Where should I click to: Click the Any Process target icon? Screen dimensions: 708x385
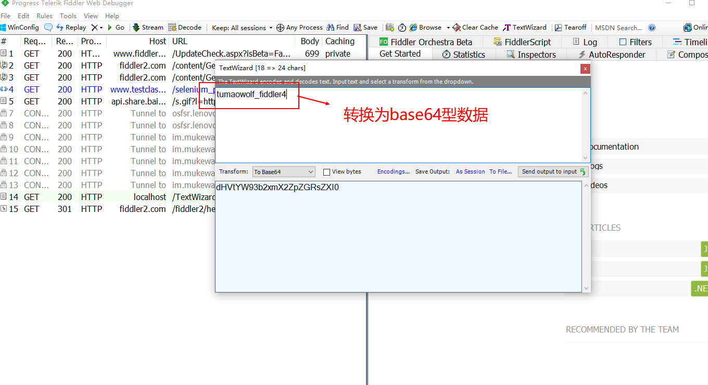280,28
